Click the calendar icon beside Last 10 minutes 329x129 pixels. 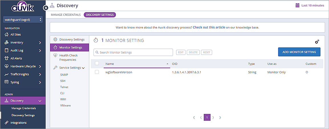297,6
